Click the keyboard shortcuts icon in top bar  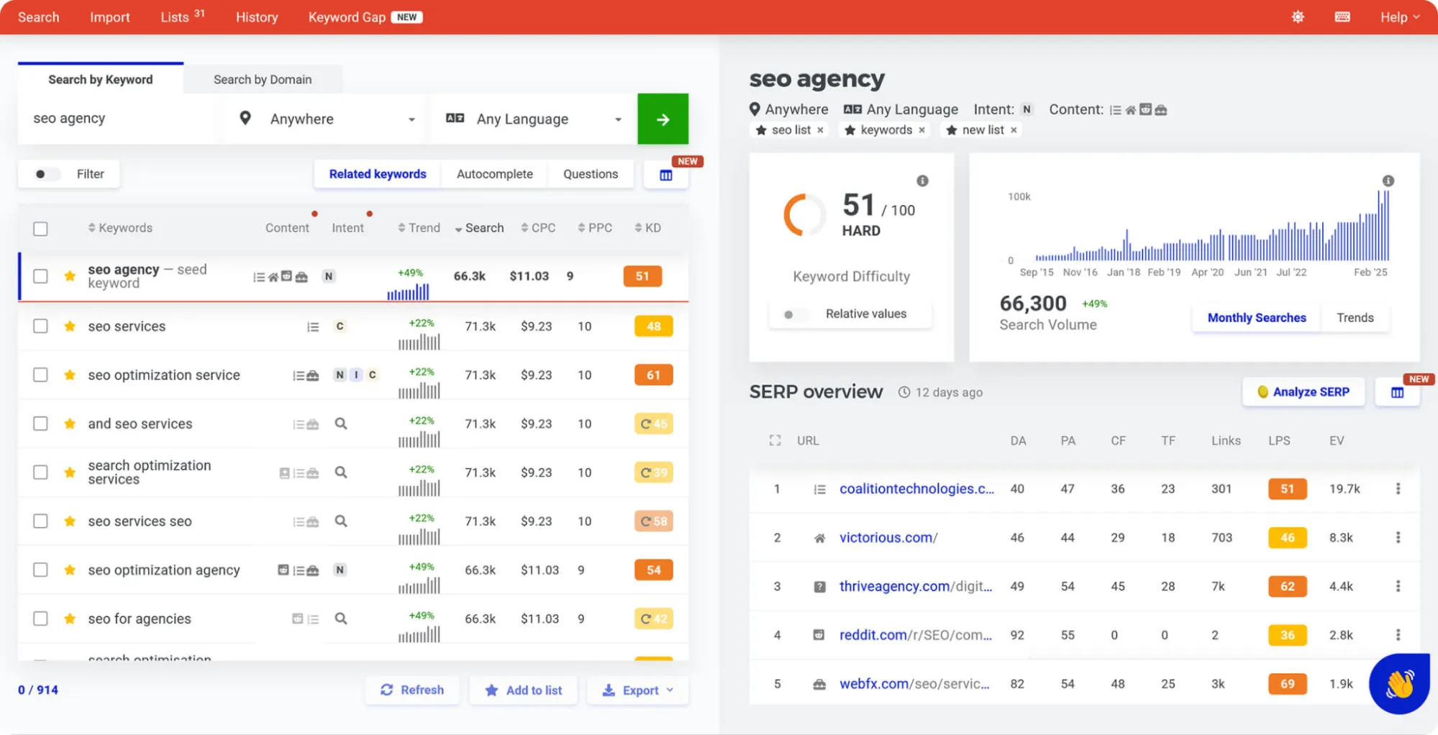click(1342, 17)
